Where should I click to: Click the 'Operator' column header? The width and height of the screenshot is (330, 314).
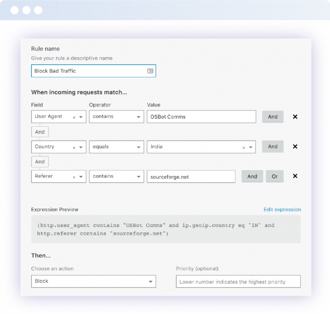point(100,105)
